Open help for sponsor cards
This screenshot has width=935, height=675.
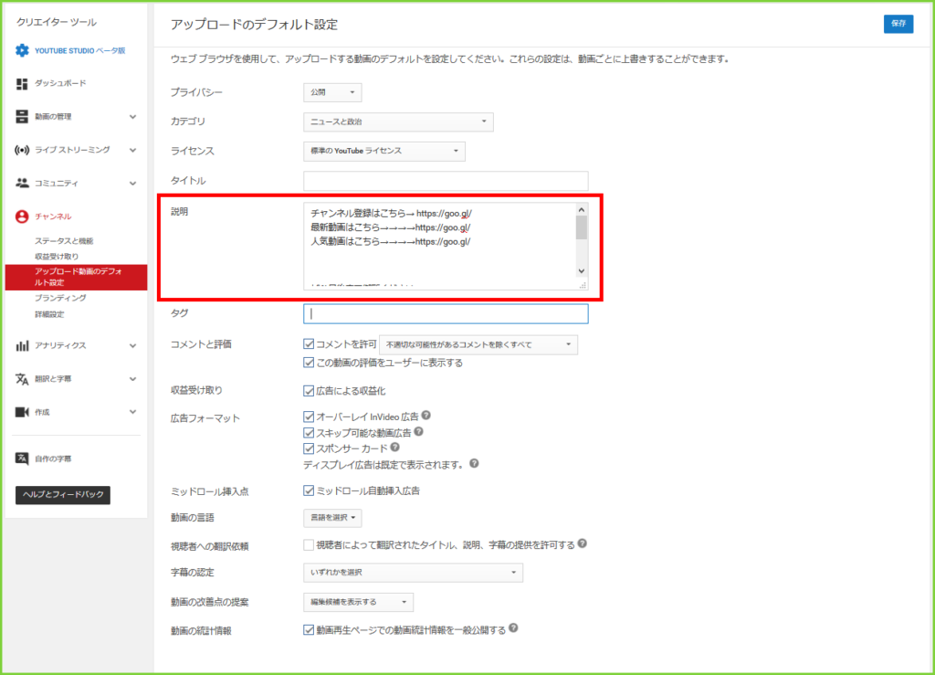coord(394,448)
